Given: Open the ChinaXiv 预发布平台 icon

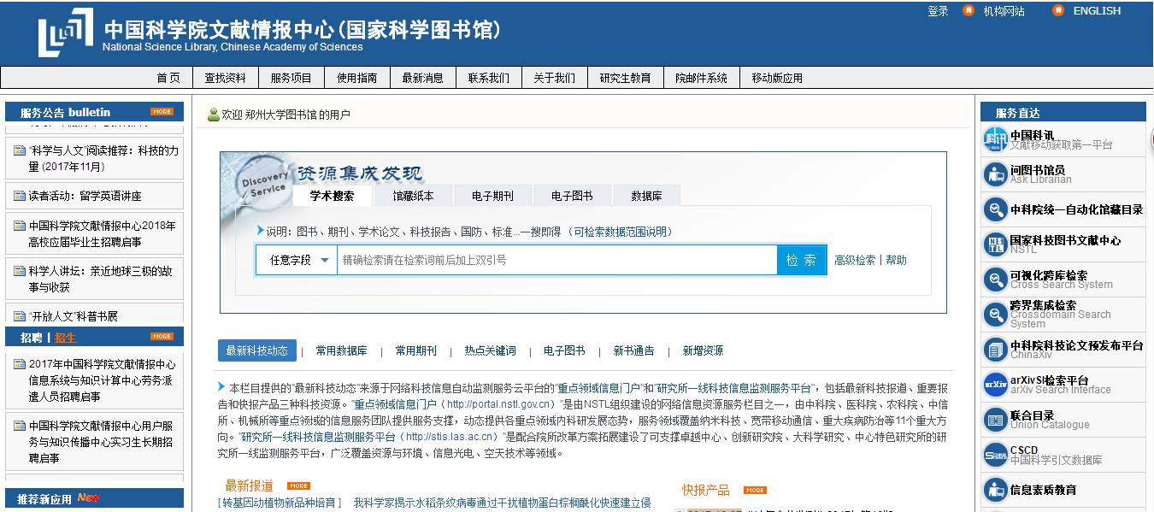Looking at the screenshot, I should pos(995,348).
